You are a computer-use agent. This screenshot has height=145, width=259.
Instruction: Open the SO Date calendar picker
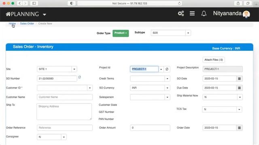(x=239, y=79)
